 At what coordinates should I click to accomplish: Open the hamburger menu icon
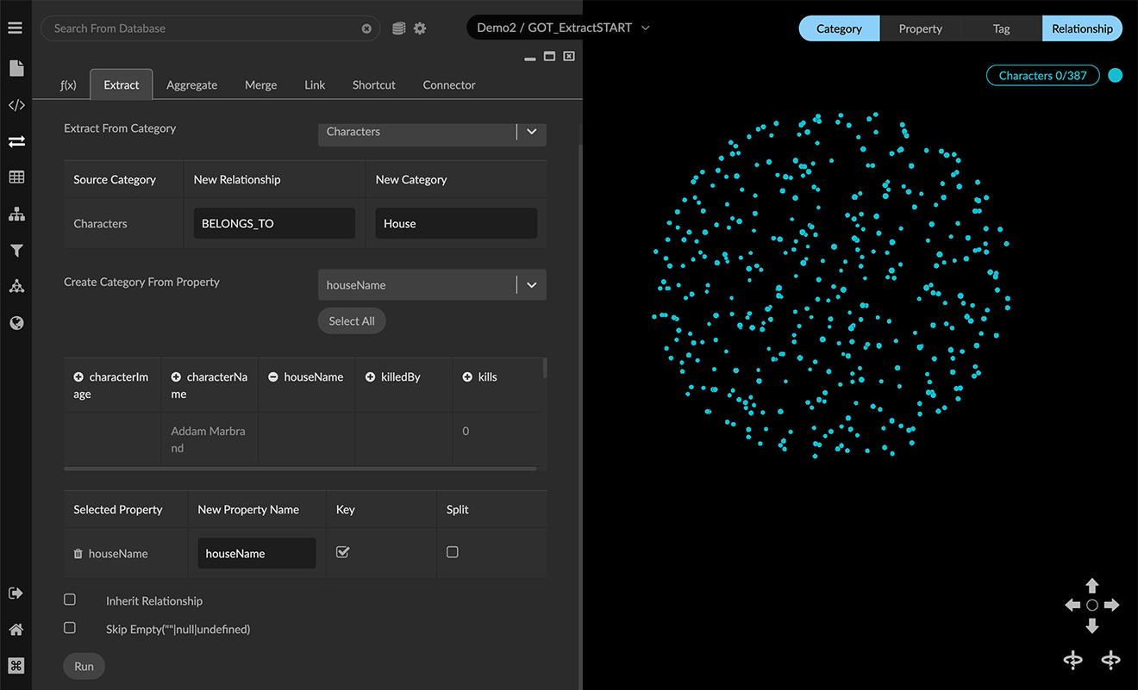click(16, 28)
